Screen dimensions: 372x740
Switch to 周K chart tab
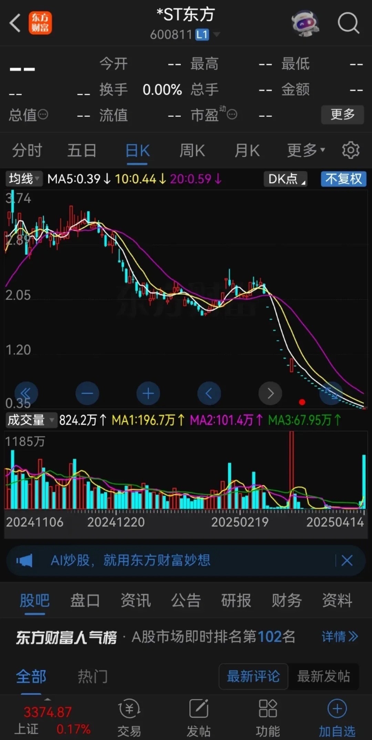(x=192, y=151)
